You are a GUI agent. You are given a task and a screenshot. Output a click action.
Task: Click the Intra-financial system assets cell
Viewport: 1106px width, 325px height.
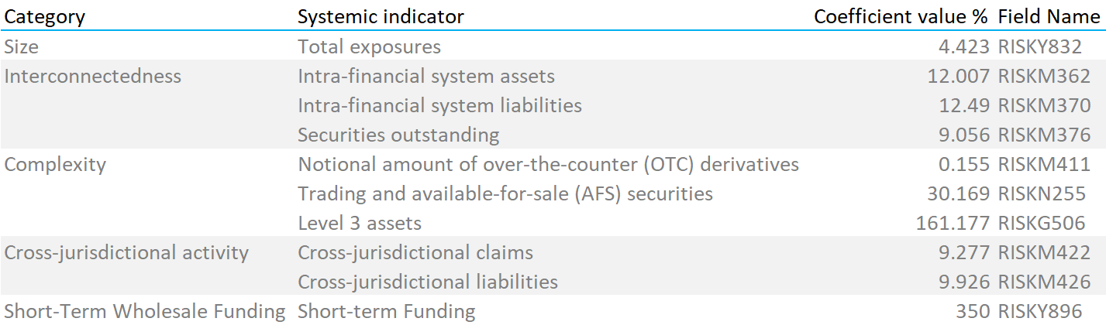pos(426,76)
